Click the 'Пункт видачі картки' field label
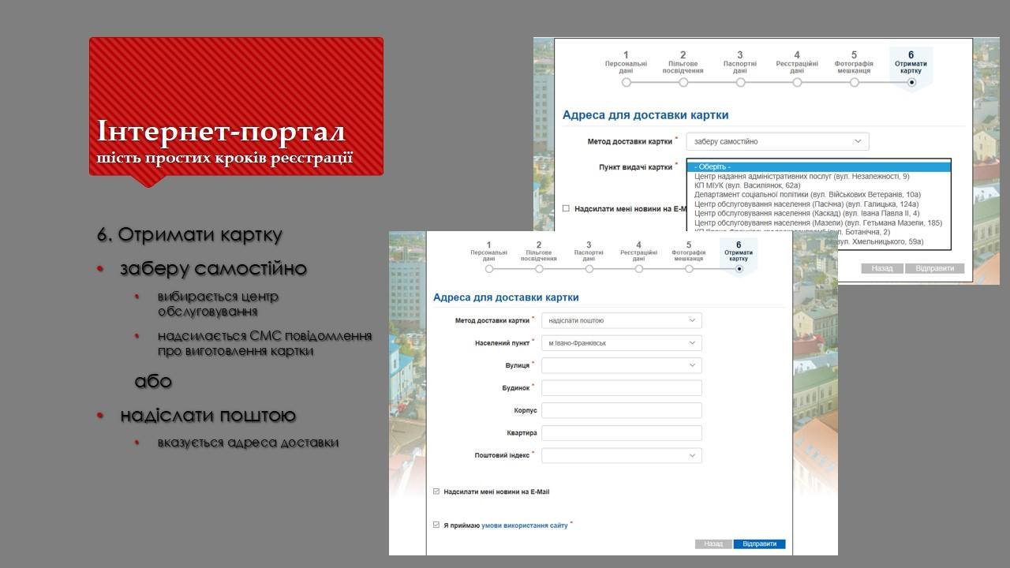The image size is (1010, 568). [636, 167]
